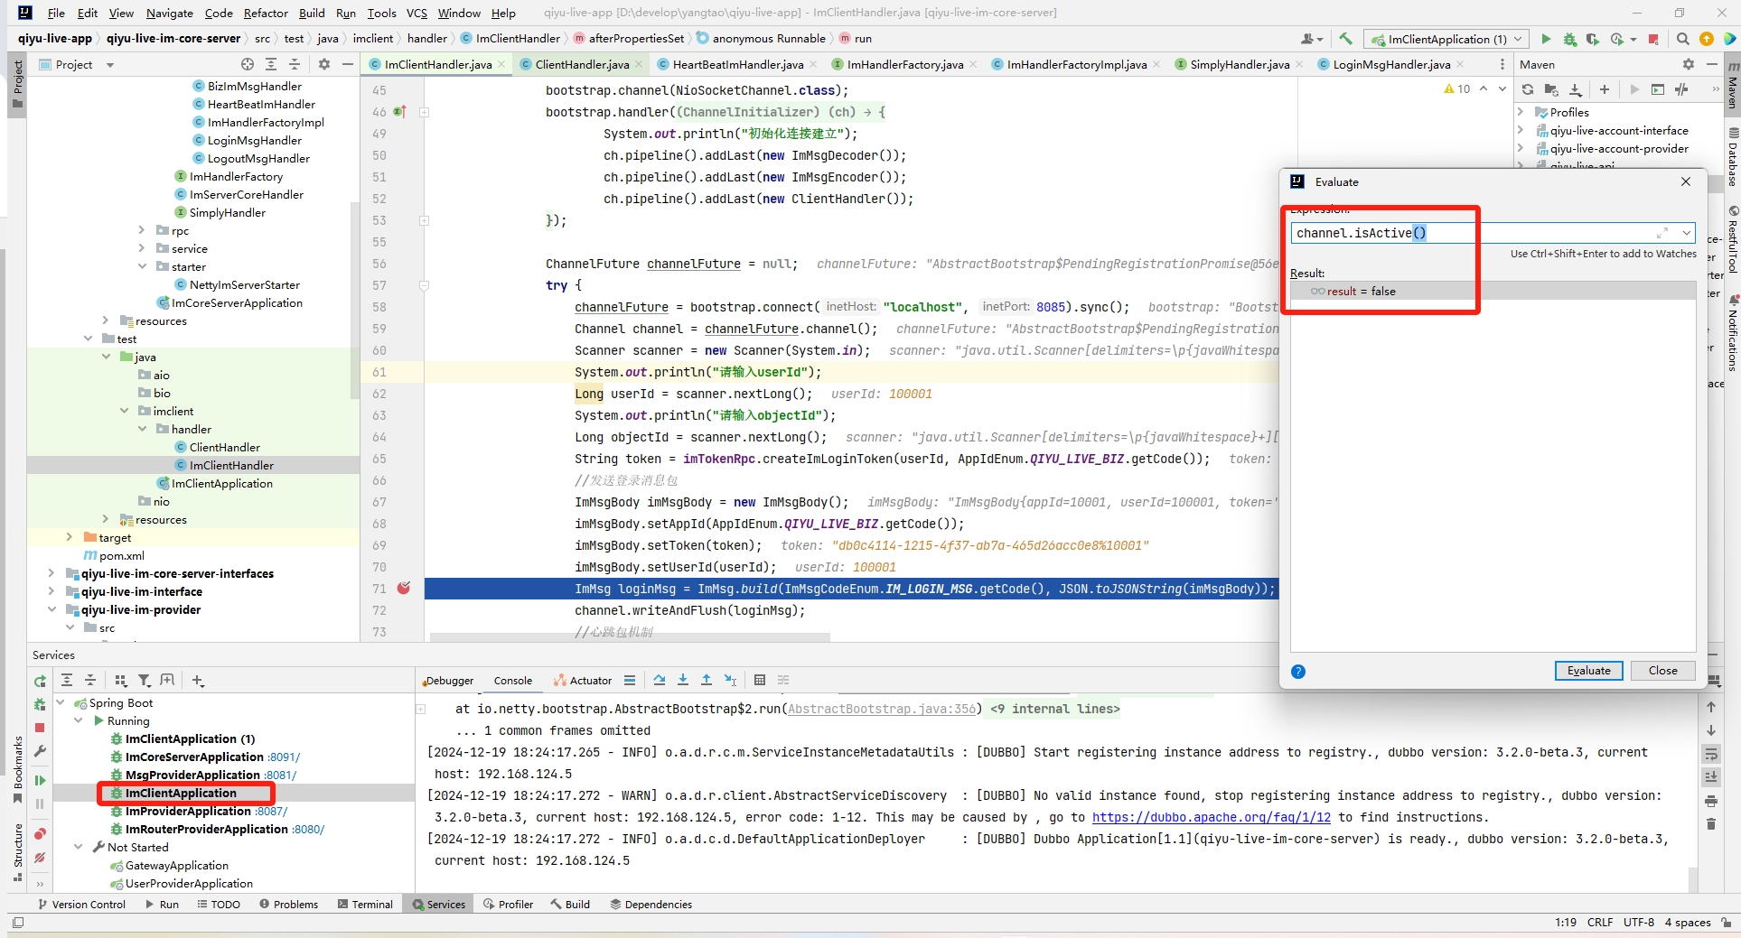Open the Navigate menu
Image resolution: width=1741 pixels, height=938 pixels.
pos(170,13)
